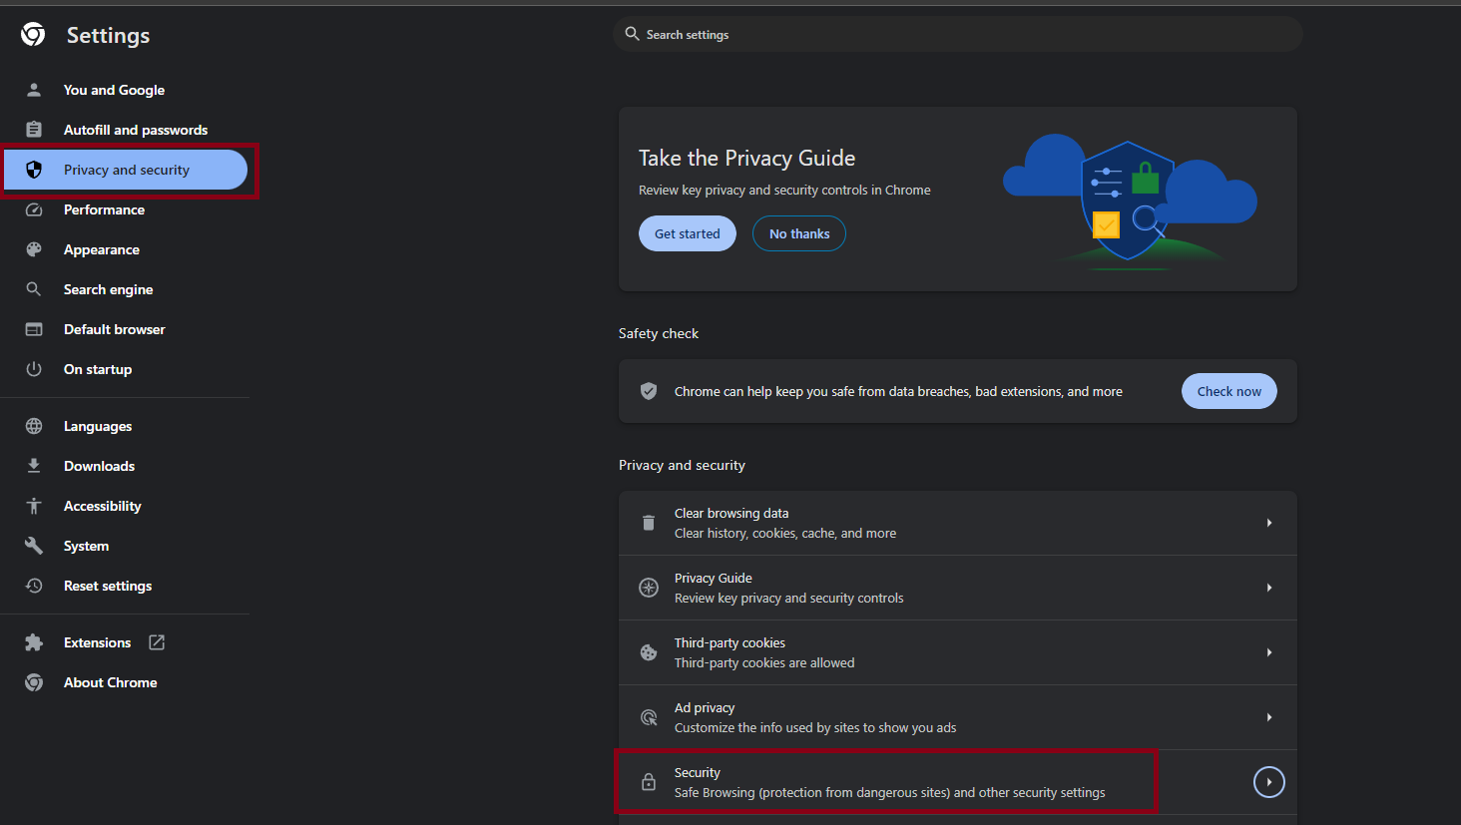Go to the Downloads settings section
Image resolution: width=1461 pixels, height=825 pixels.
99,466
